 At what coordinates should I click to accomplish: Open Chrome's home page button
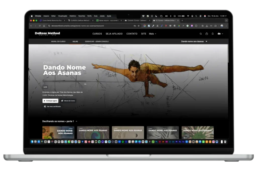[x=44, y=26]
